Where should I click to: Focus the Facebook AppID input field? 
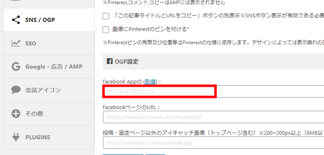pyautogui.click(x=213, y=91)
